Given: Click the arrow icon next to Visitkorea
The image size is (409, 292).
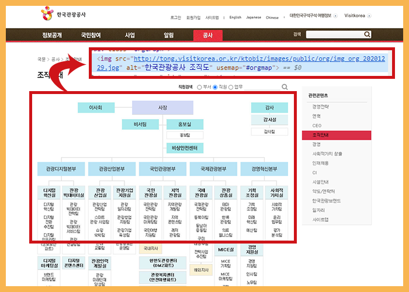Looking at the screenshot, I should [x=369, y=16].
